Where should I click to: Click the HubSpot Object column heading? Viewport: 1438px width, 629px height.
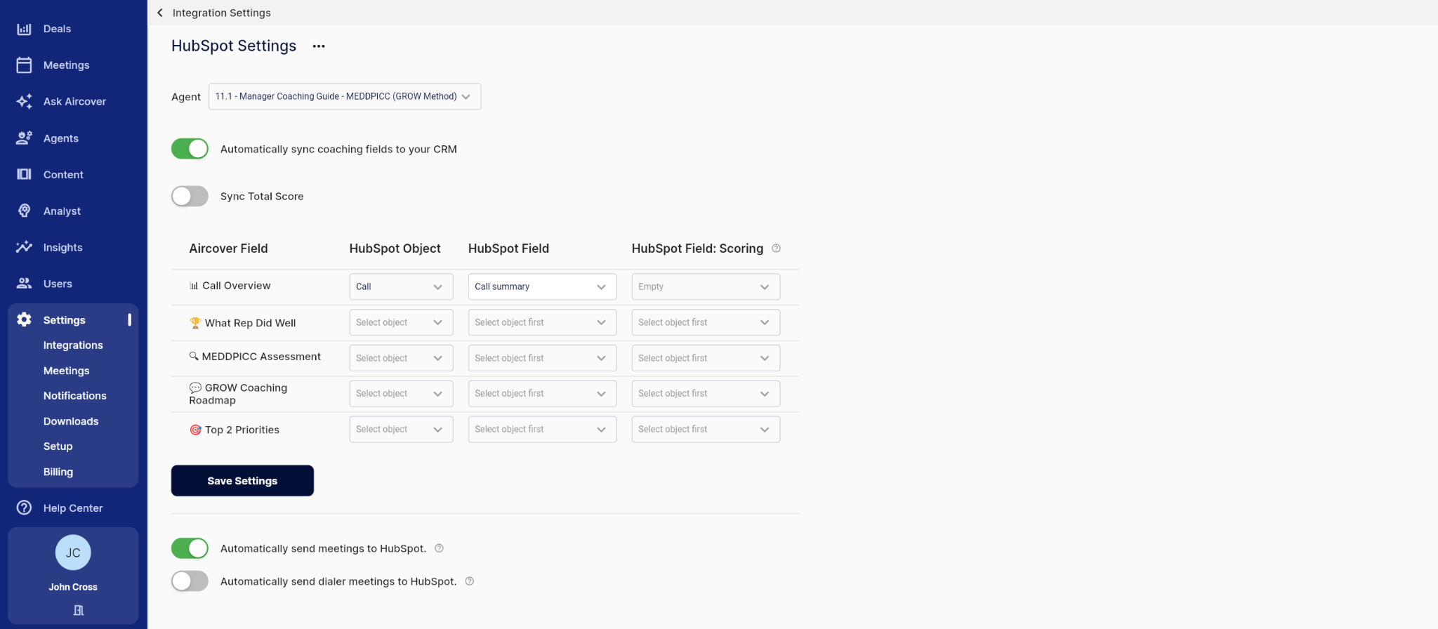[x=395, y=249]
